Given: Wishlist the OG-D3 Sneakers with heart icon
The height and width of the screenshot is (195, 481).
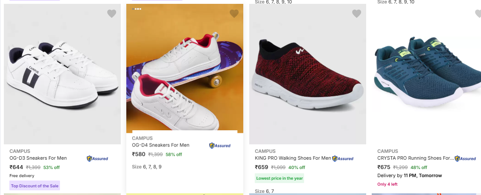Looking at the screenshot, I should pyautogui.click(x=111, y=14).
